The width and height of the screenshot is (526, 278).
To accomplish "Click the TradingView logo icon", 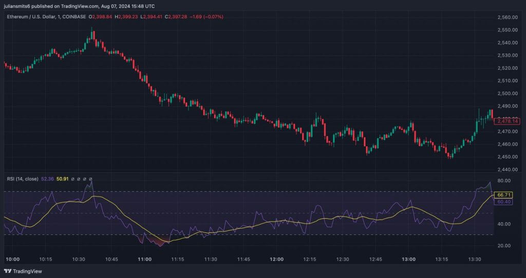I will tap(7, 271).
